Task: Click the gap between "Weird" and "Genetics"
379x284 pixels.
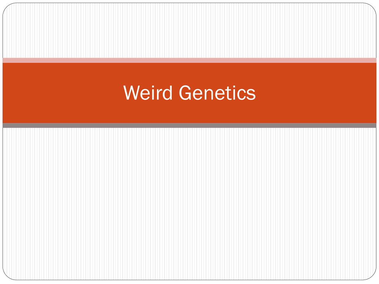Action: (176, 93)
